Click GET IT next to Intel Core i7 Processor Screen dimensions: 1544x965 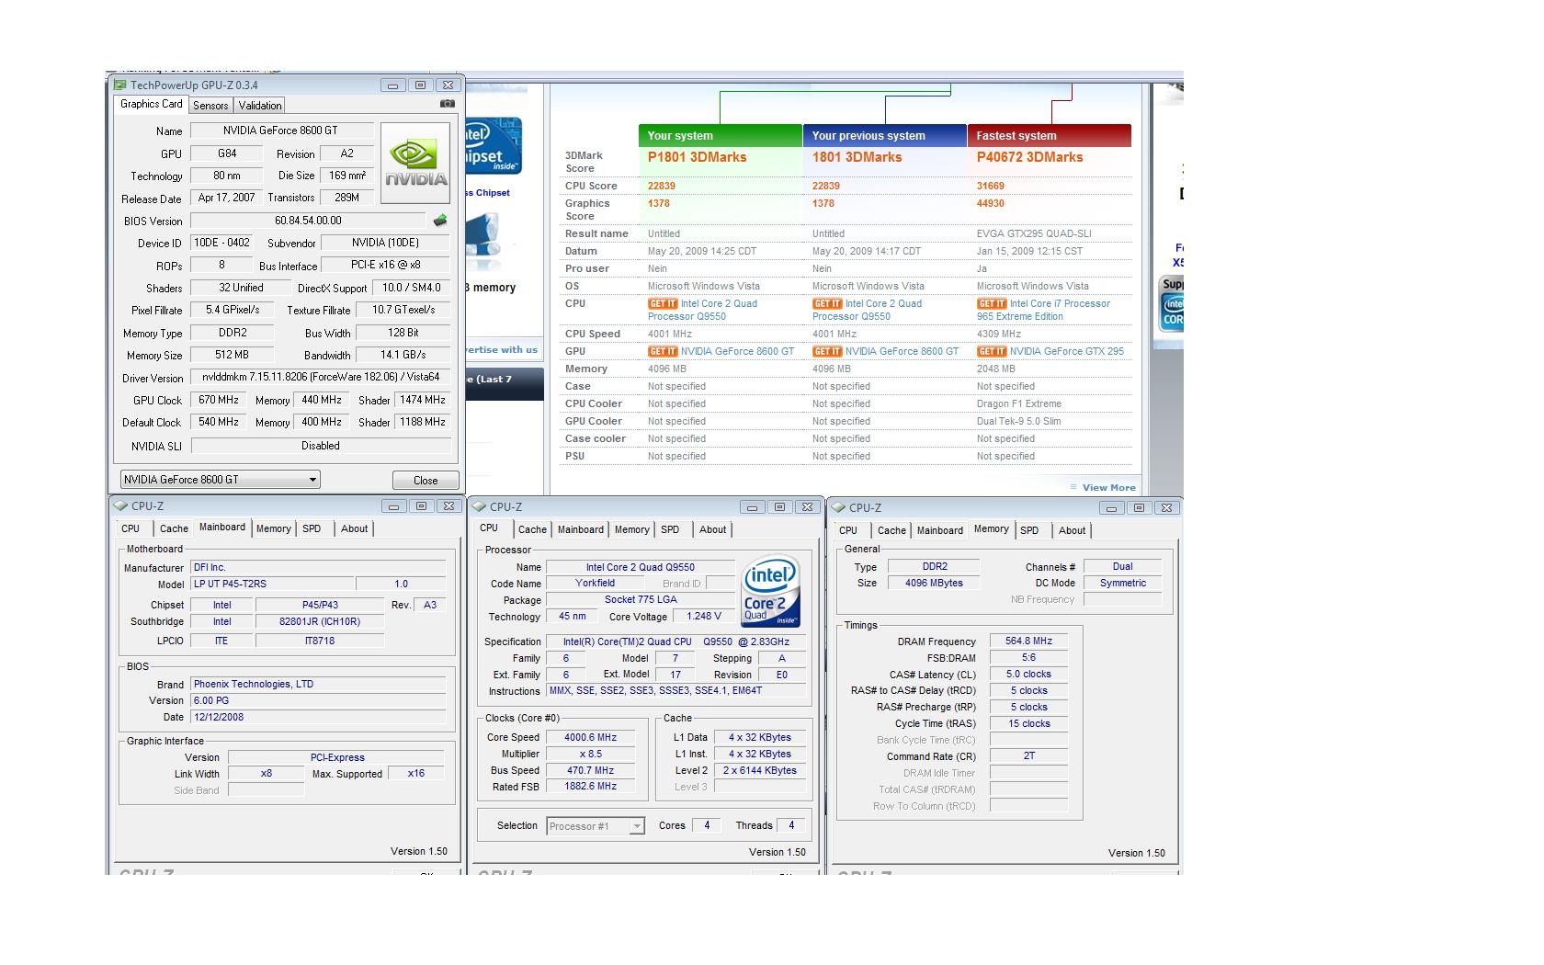[x=992, y=303]
